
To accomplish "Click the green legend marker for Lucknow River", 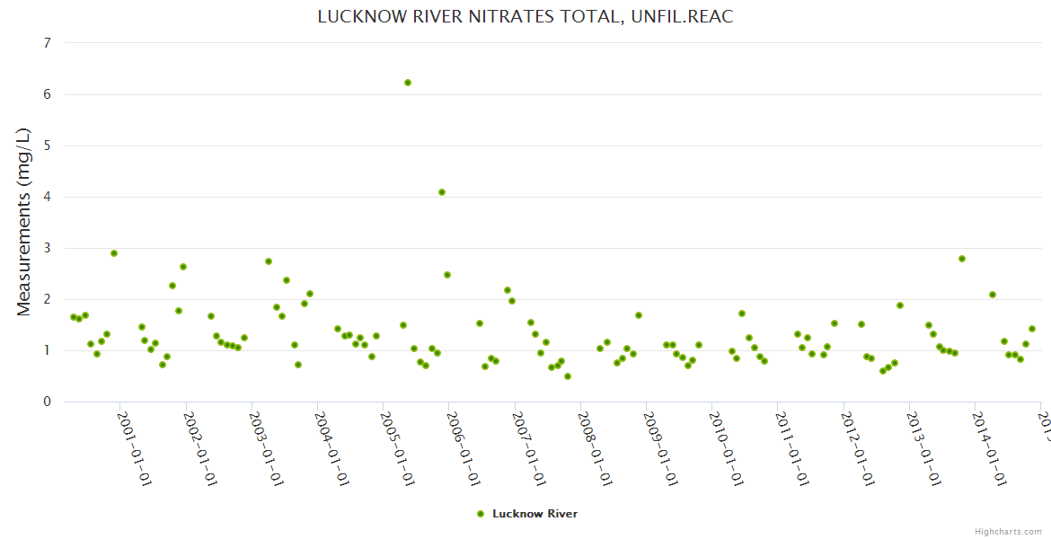I will 481,514.
